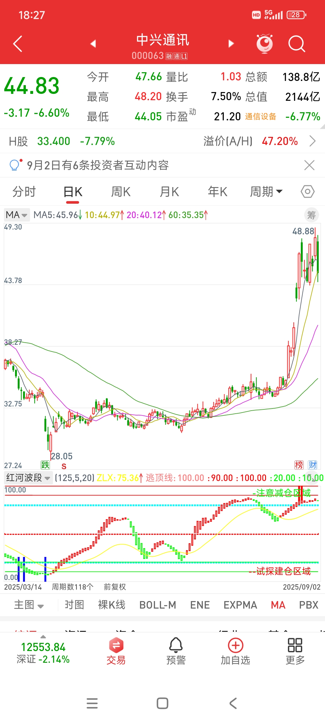Select the 日K daily candlestick tab
Screen dimensions: 325x722
pos(73,192)
